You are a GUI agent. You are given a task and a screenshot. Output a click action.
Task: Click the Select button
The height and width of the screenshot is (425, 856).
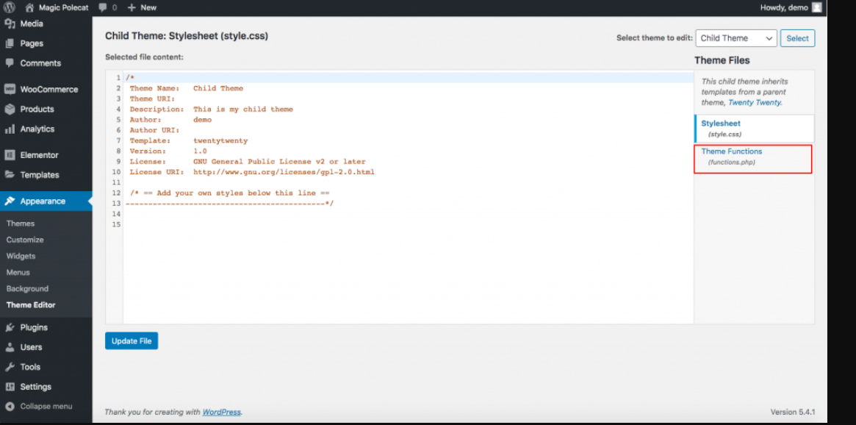(x=797, y=38)
